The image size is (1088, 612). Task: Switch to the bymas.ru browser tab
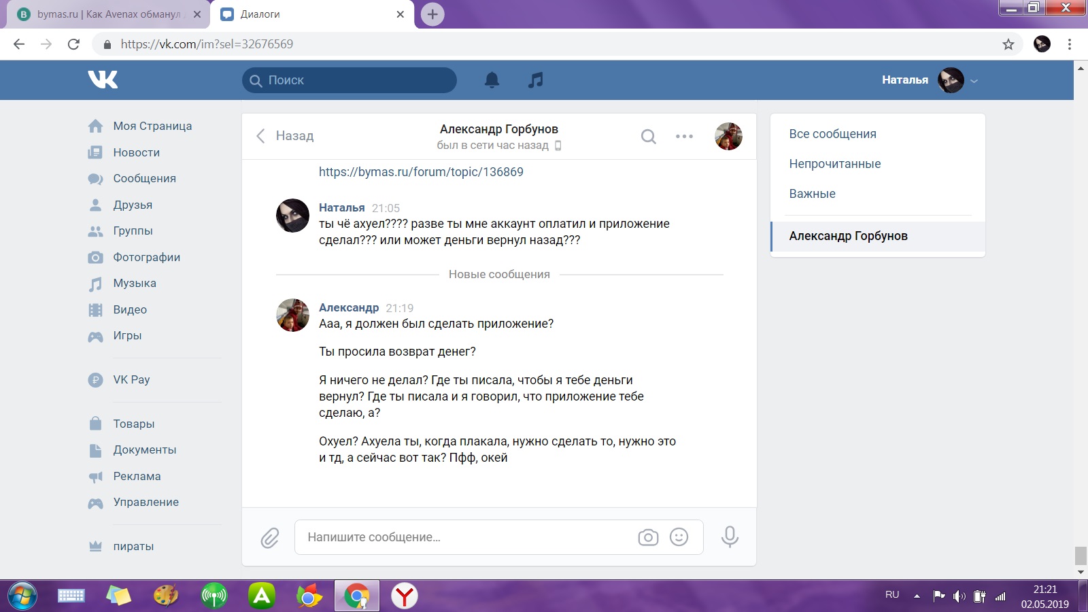[109, 14]
